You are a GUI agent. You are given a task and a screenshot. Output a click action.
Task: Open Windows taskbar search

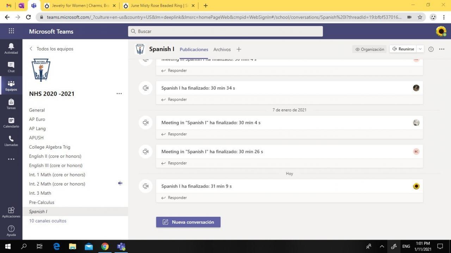[24, 246]
